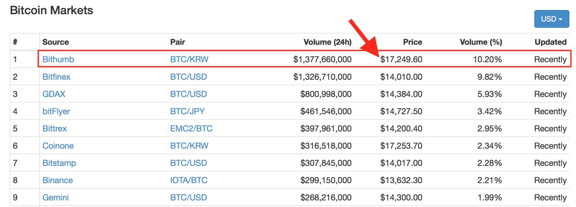The image size is (576, 207).
Task: Select the Updated column header
Action: point(550,42)
